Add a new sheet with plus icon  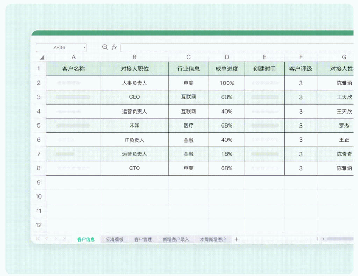click(x=237, y=239)
